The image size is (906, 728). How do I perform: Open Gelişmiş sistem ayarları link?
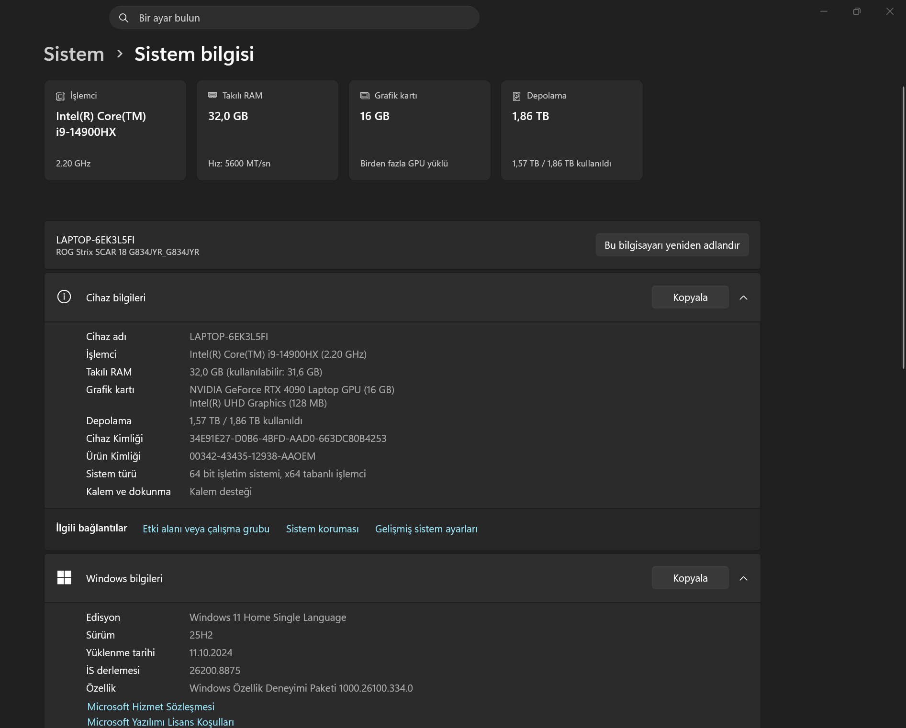(426, 529)
